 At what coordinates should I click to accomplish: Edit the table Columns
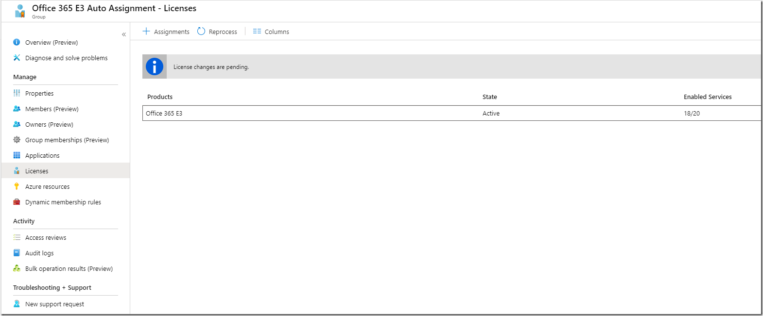tap(277, 32)
